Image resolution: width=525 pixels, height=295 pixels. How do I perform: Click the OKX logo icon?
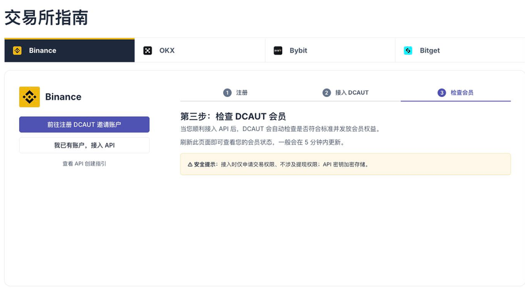tap(147, 50)
